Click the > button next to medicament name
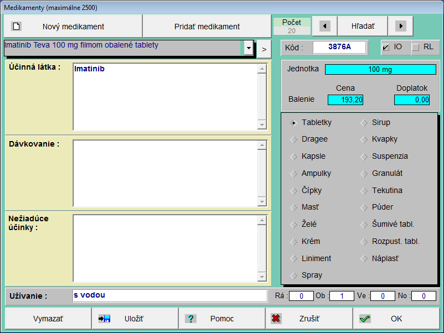The height and width of the screenshot is (333, 444). [x=264, y=49]
